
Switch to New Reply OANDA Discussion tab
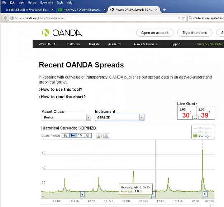82,10
